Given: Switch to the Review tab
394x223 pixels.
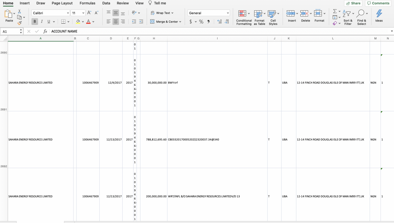Looking at the screenshot, I should tap(123, 3).
